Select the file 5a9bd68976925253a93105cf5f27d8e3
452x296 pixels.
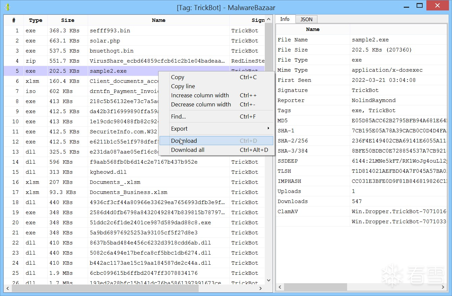(144, 233)
